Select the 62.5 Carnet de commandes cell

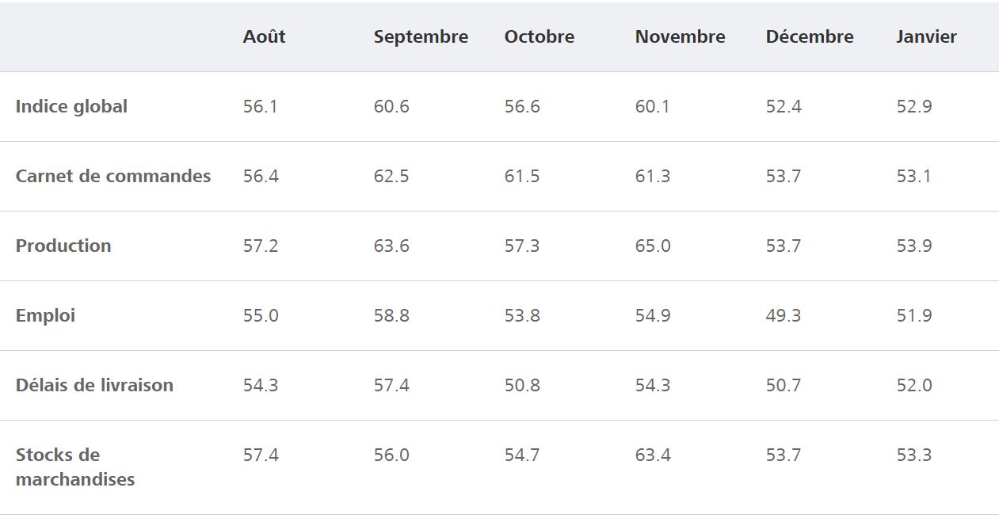(391, 176)
